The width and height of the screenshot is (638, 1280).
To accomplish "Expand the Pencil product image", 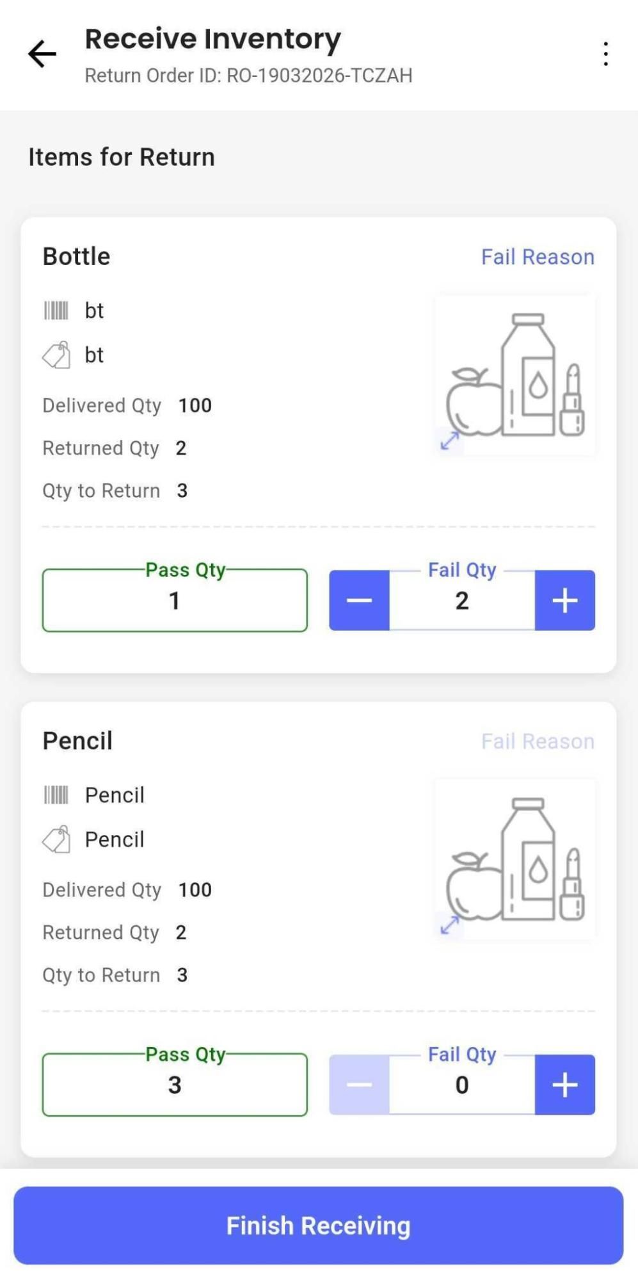I will 450,924.
